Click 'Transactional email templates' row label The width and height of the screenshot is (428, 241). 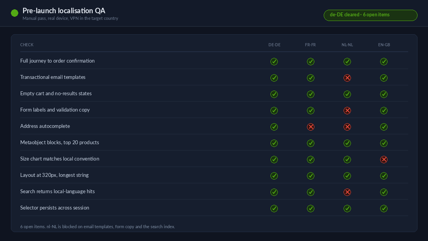(53, 77)
